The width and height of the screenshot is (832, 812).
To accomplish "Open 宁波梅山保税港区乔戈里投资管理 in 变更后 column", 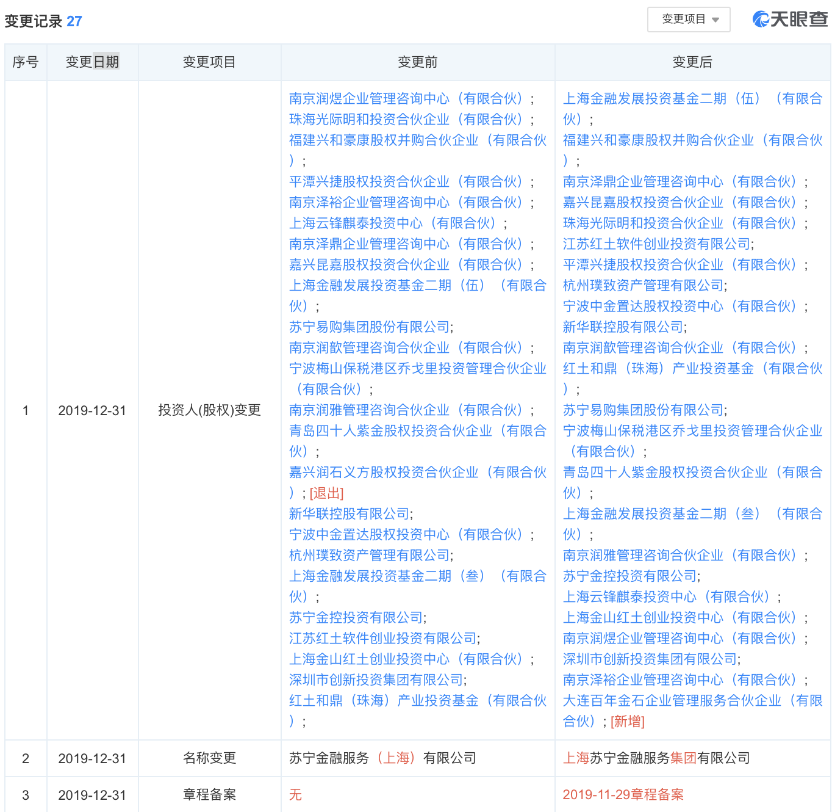I will pos(692,441).
